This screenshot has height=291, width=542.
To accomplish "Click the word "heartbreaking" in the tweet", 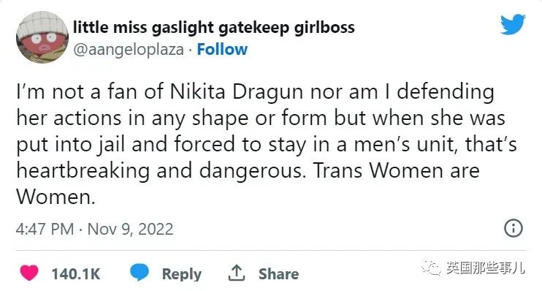I will [83, 171].
